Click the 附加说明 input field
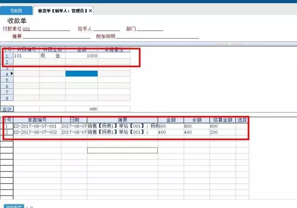The width and height of the screenshot is (297, 208). [157, 36]
